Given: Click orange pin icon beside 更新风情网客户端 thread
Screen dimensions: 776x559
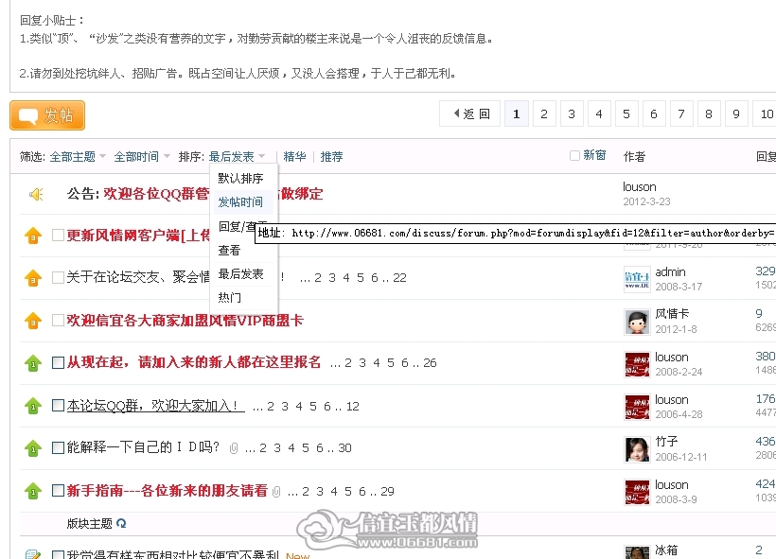Looking at the screenshot, I should (x=33, y=236).
